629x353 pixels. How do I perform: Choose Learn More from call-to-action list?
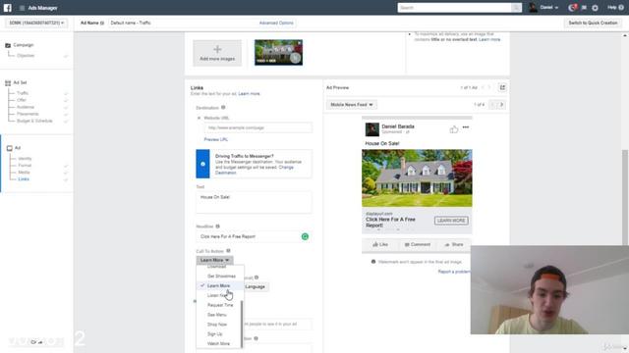(x=219, y=285)
